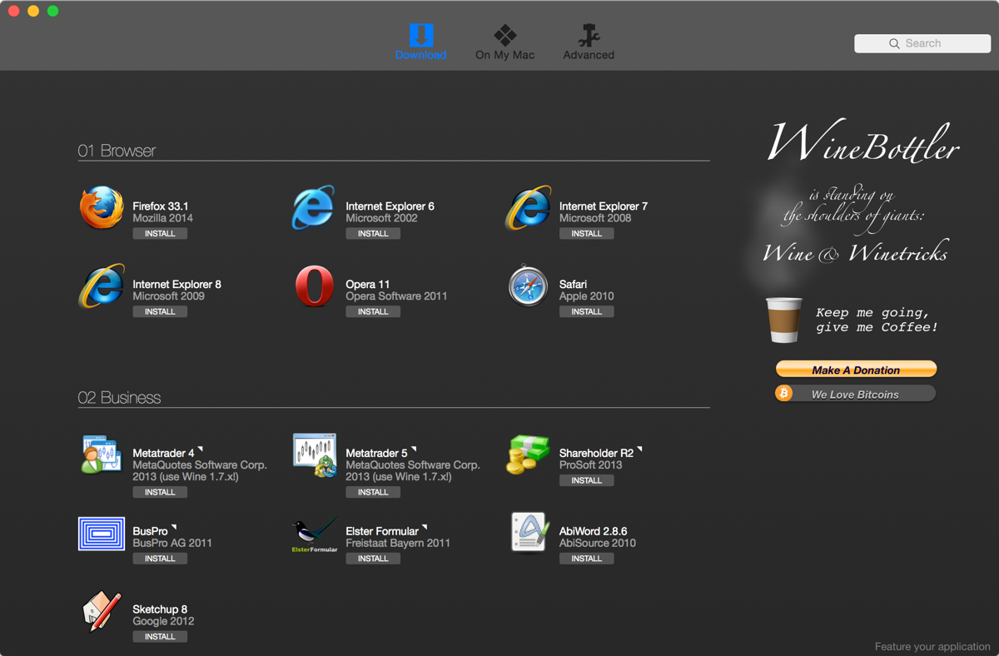
Task: Click the Make A Donation button
Action: (856, 370)
